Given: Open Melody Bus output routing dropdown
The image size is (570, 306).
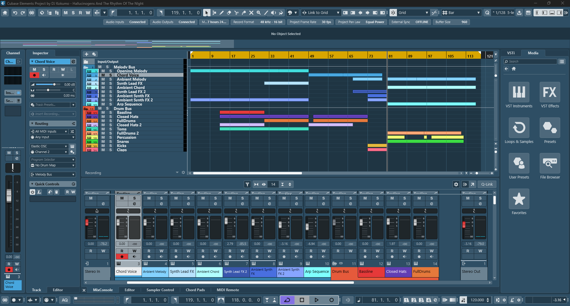Looking at the screenshot, I should pos(53,175).
